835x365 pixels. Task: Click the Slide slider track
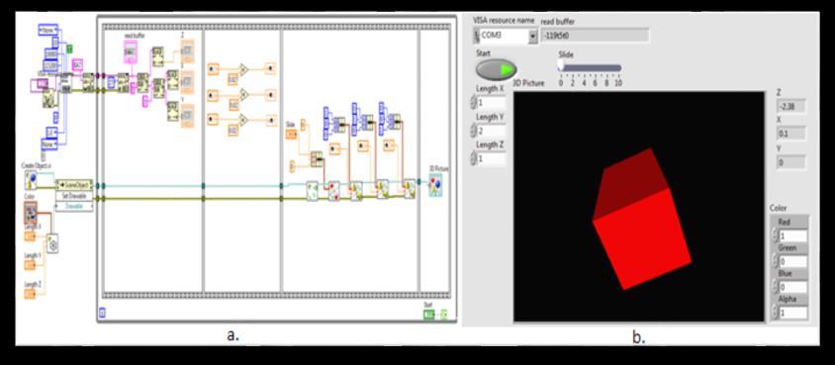[590, 67]
